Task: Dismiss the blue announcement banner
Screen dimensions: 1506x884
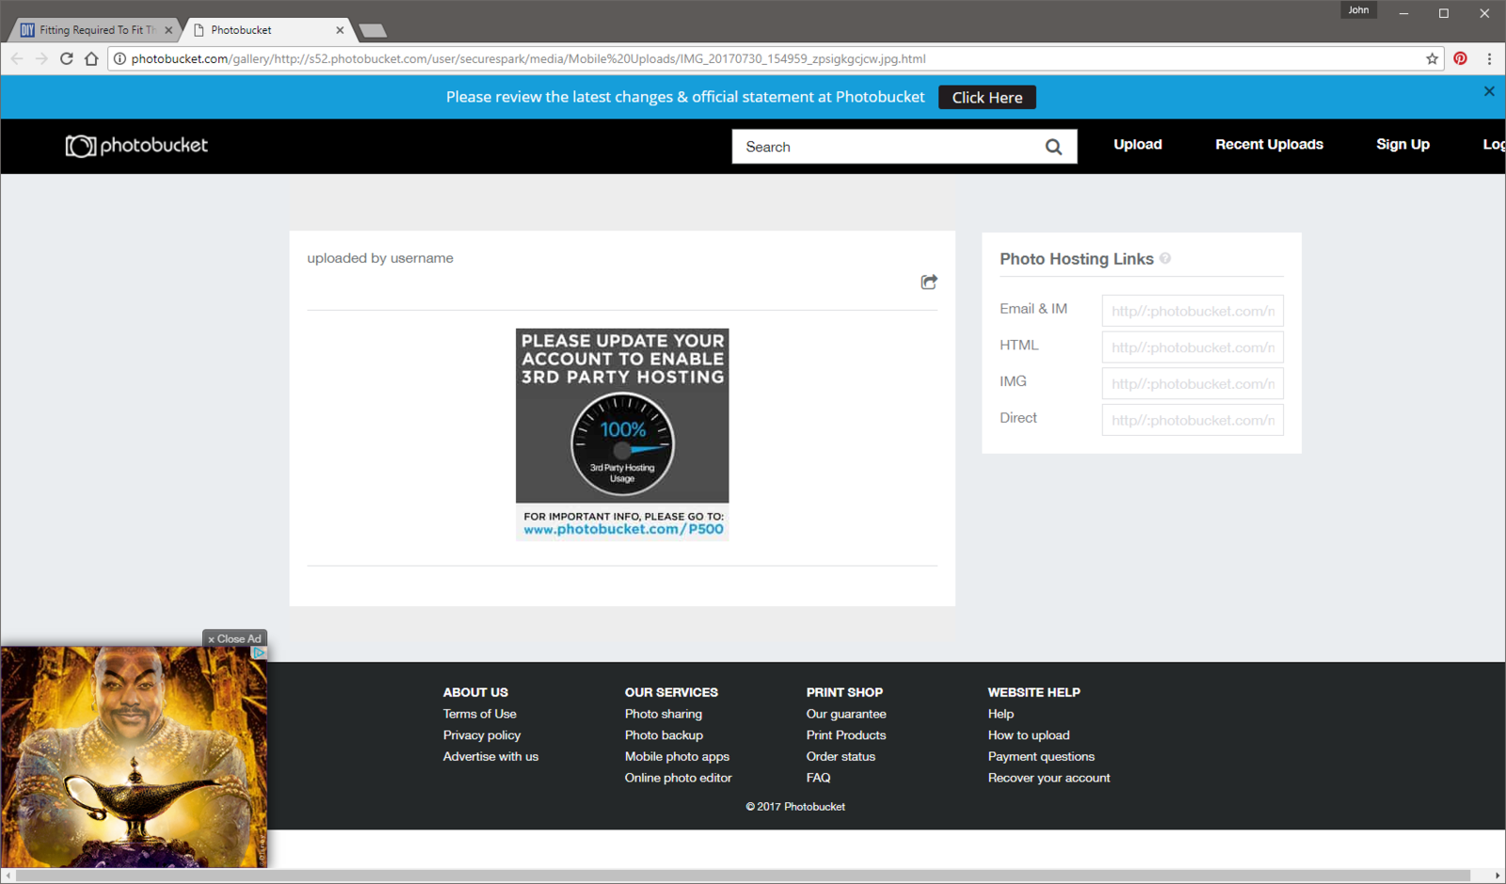Action: [x=1489, y=91]
